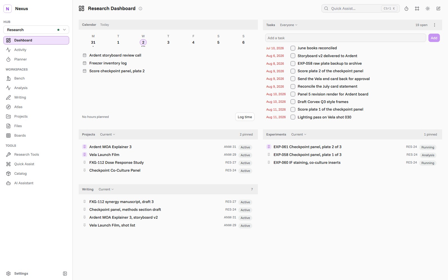Open the Planner page
The height and width of the screenshot is (280, 448).
36,59
